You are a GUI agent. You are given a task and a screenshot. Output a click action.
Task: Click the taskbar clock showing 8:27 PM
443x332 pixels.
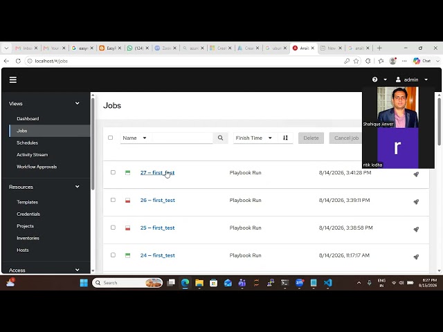point(429,283)
